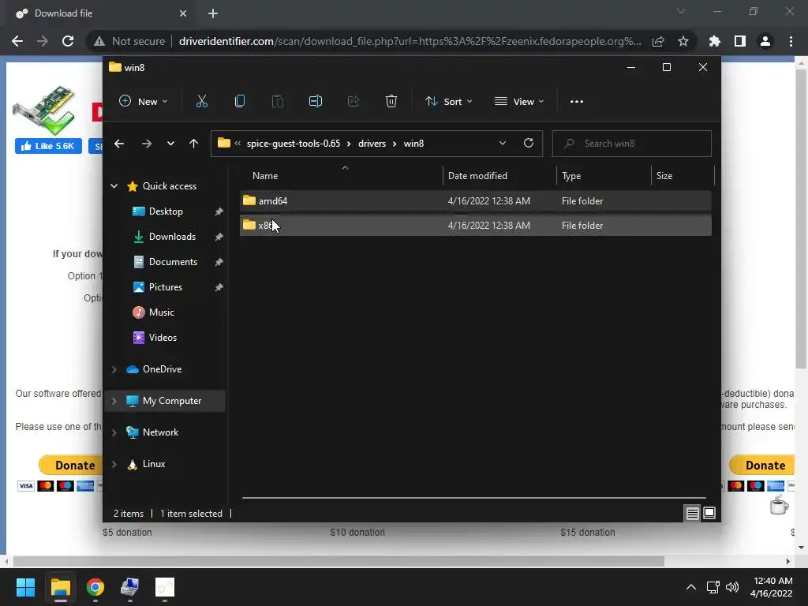Click the Copy icon in Explorer toolbar
The image size is (808, 606).
(x=240, y=102)
